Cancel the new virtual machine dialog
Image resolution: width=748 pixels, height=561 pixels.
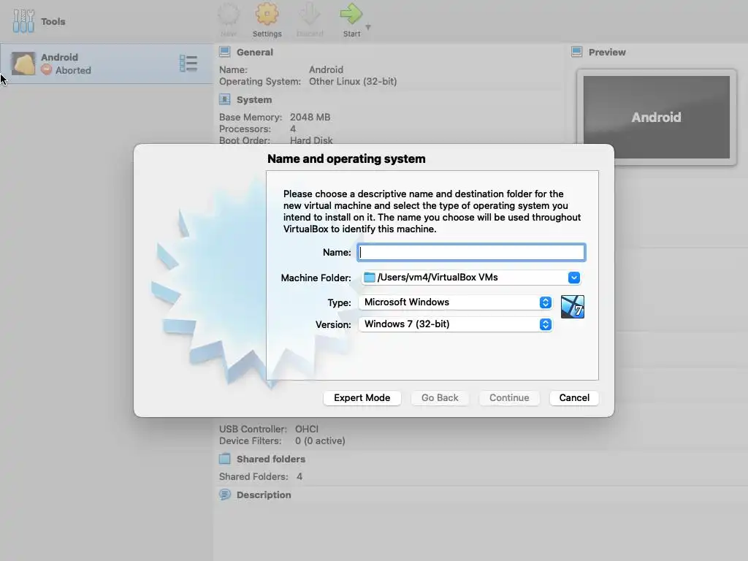coord(574,398)
